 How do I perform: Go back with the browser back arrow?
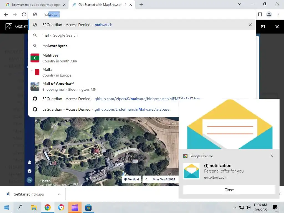pyautogui.click(x=6, y=14)
